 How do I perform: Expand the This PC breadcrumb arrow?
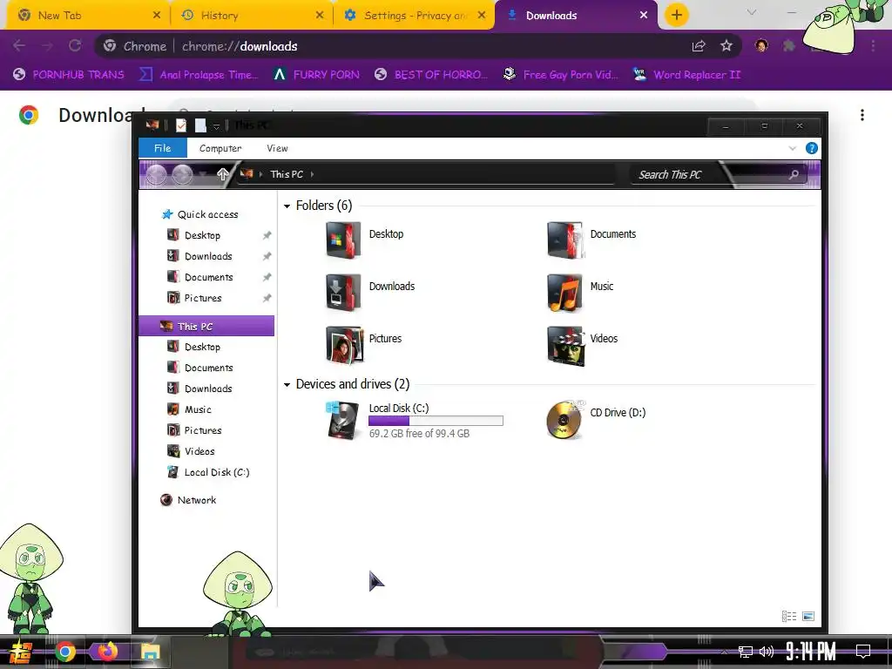(x=313, y=174)
